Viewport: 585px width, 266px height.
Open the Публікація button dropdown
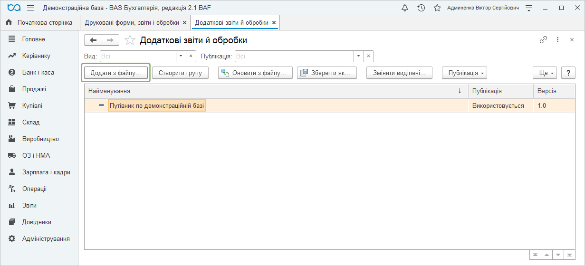pos(464,73)
